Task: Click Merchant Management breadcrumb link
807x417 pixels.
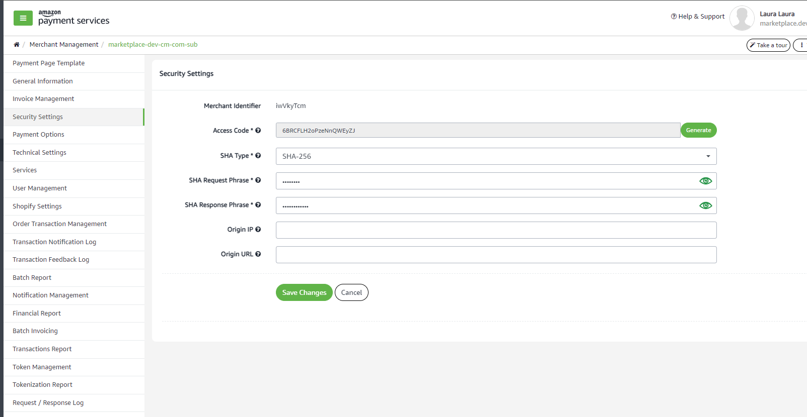Action: [64, 45]
